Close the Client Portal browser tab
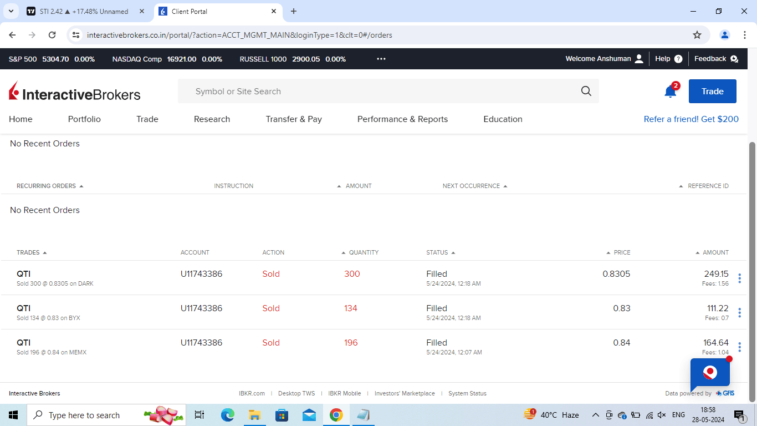 (x=274, y=11)
